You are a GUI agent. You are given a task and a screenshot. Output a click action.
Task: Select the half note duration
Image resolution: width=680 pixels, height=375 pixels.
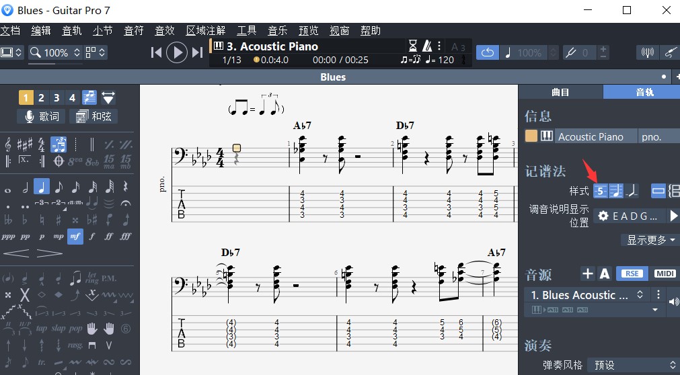[x=25, y=187]
